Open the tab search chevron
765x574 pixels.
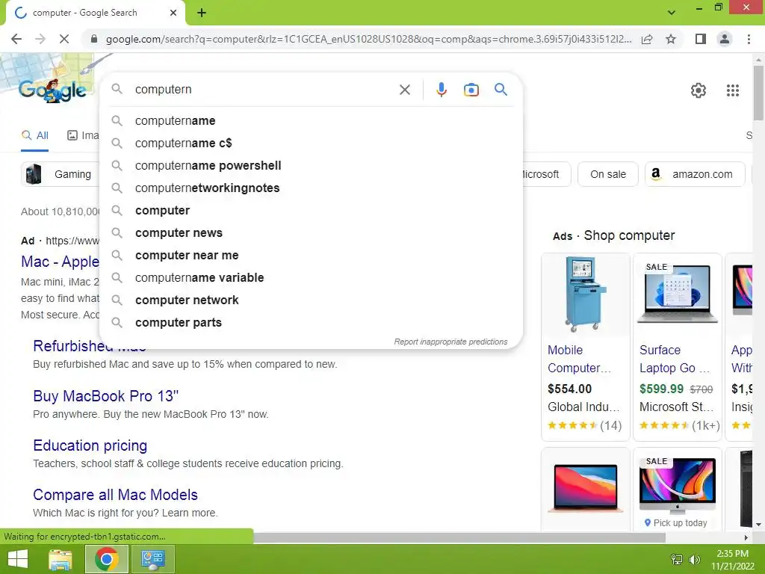click(672, 13)
